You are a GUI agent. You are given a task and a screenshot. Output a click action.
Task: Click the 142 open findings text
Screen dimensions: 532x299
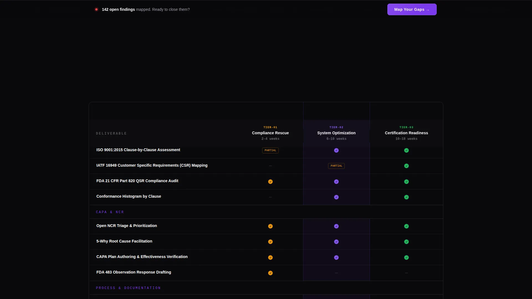tap(118, 9)
